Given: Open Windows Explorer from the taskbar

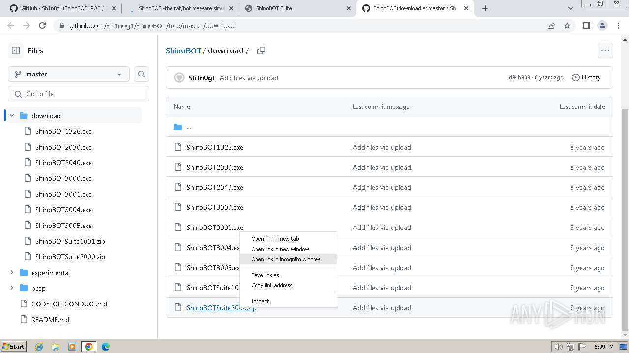Looking at the screenshot, I should tap(56, 347).
